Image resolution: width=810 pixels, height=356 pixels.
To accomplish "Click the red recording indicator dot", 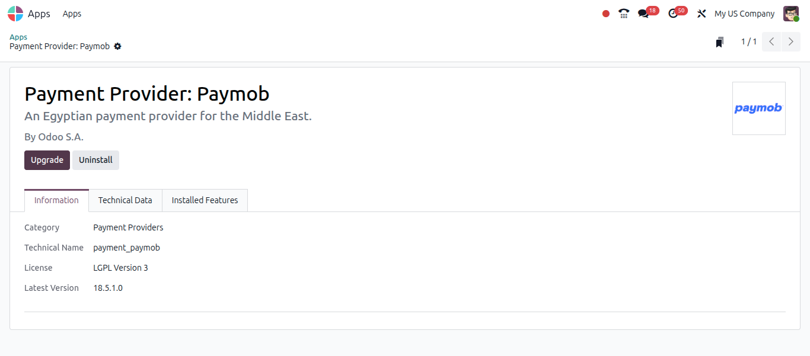I will 606,14.
